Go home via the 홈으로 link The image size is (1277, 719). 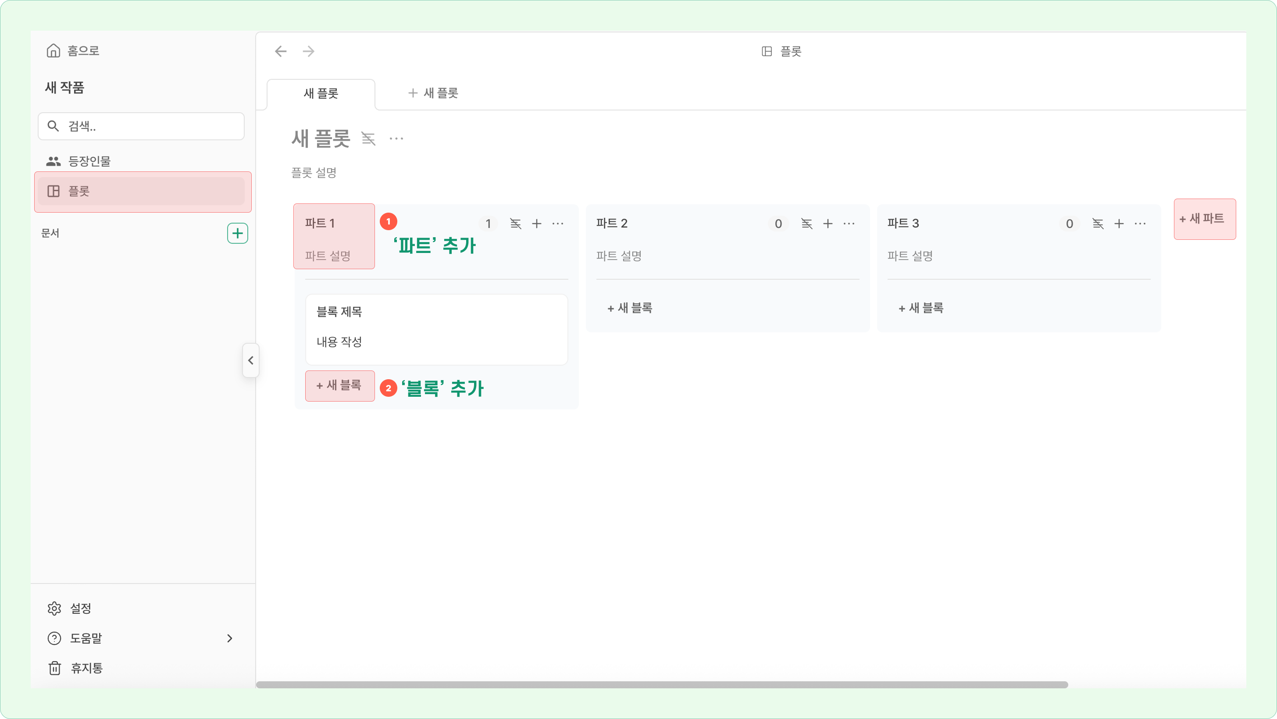click(x=73, y=50)
